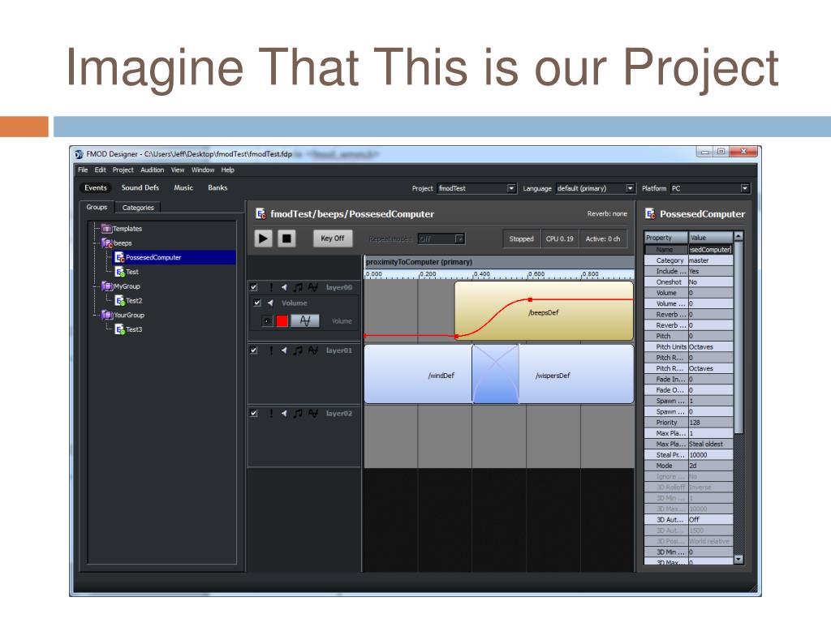Open the Window menu
This screenshot has width=831, height=623.
203,170
